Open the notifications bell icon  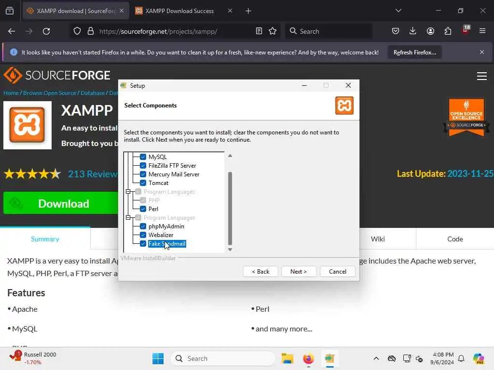coord(461,358)
